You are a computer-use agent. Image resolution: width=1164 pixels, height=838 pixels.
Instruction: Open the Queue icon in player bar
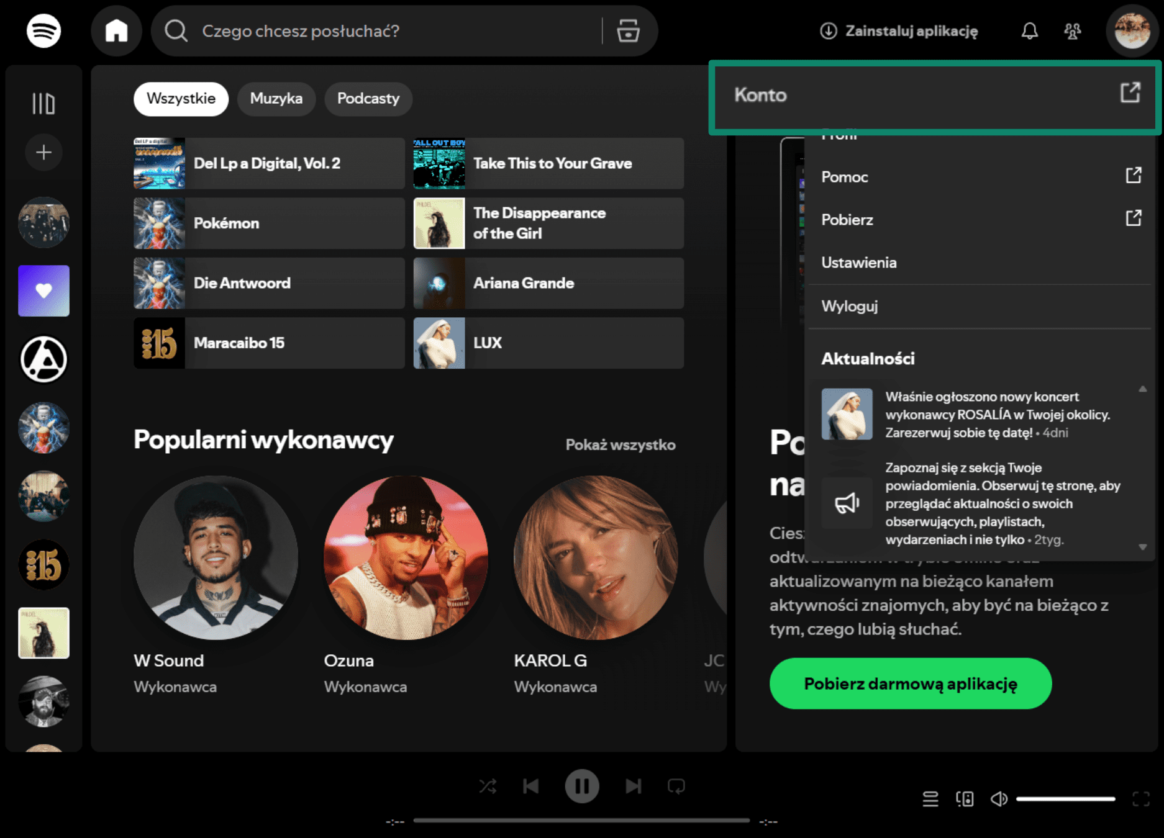tap(930, 799)
